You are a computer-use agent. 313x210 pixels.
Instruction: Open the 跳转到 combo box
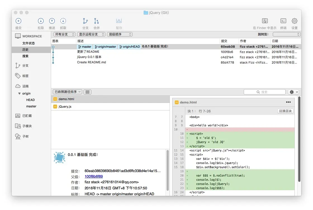point(286,34)
